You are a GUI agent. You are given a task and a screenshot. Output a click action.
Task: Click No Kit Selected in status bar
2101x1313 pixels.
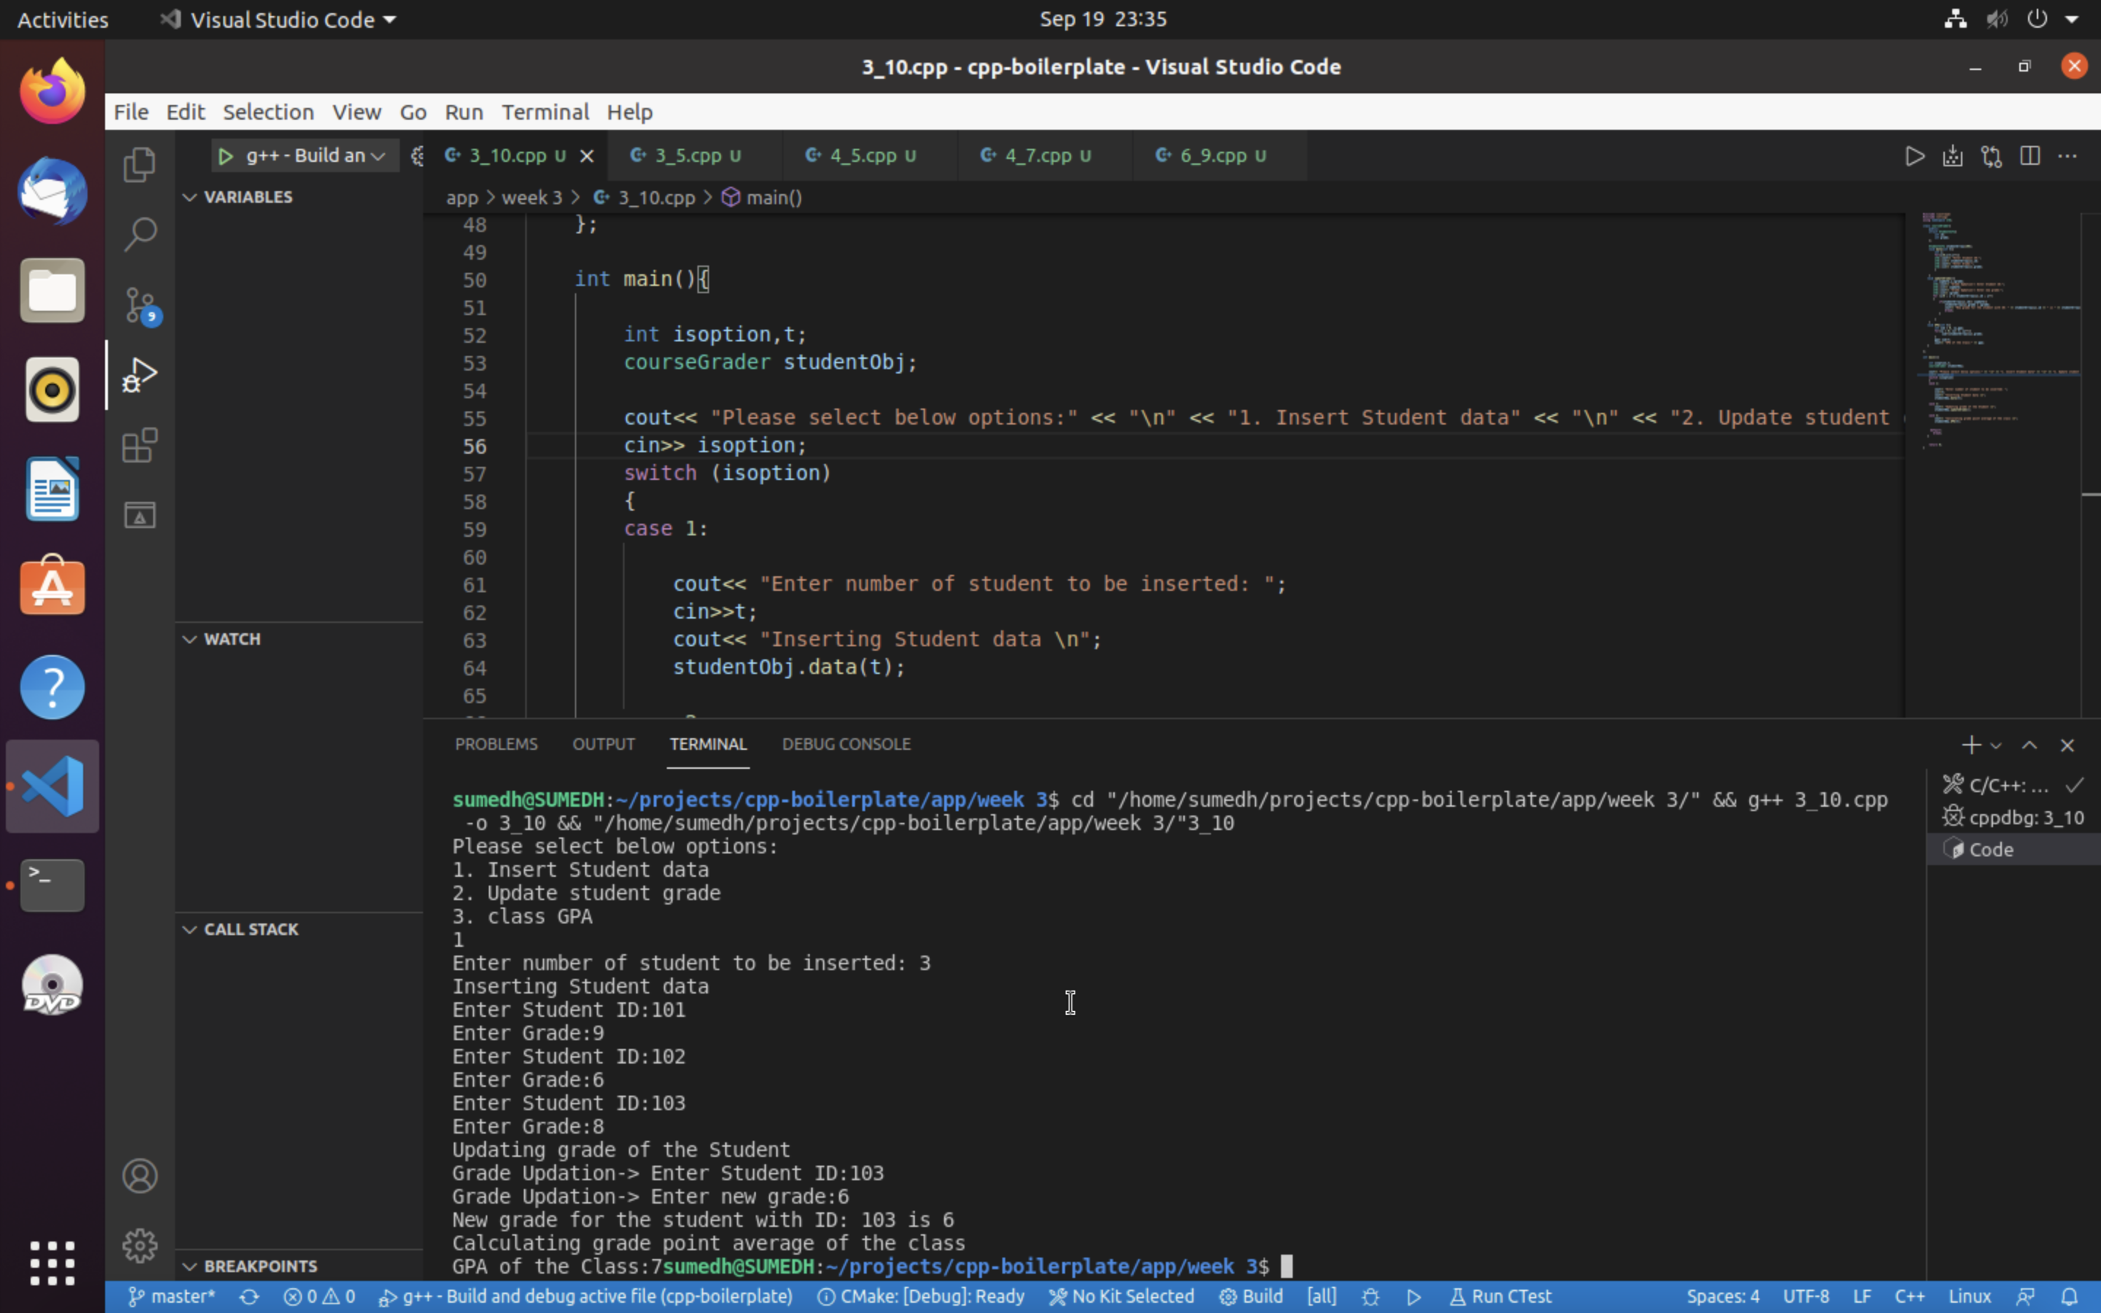coord(1121,1296)
